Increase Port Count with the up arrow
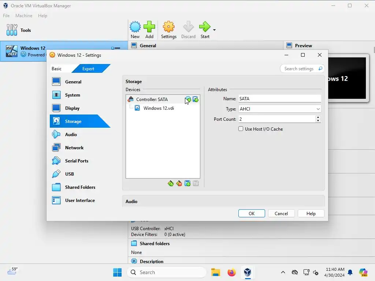The height and width of the screenshot is (281, 375). (318, 117)
